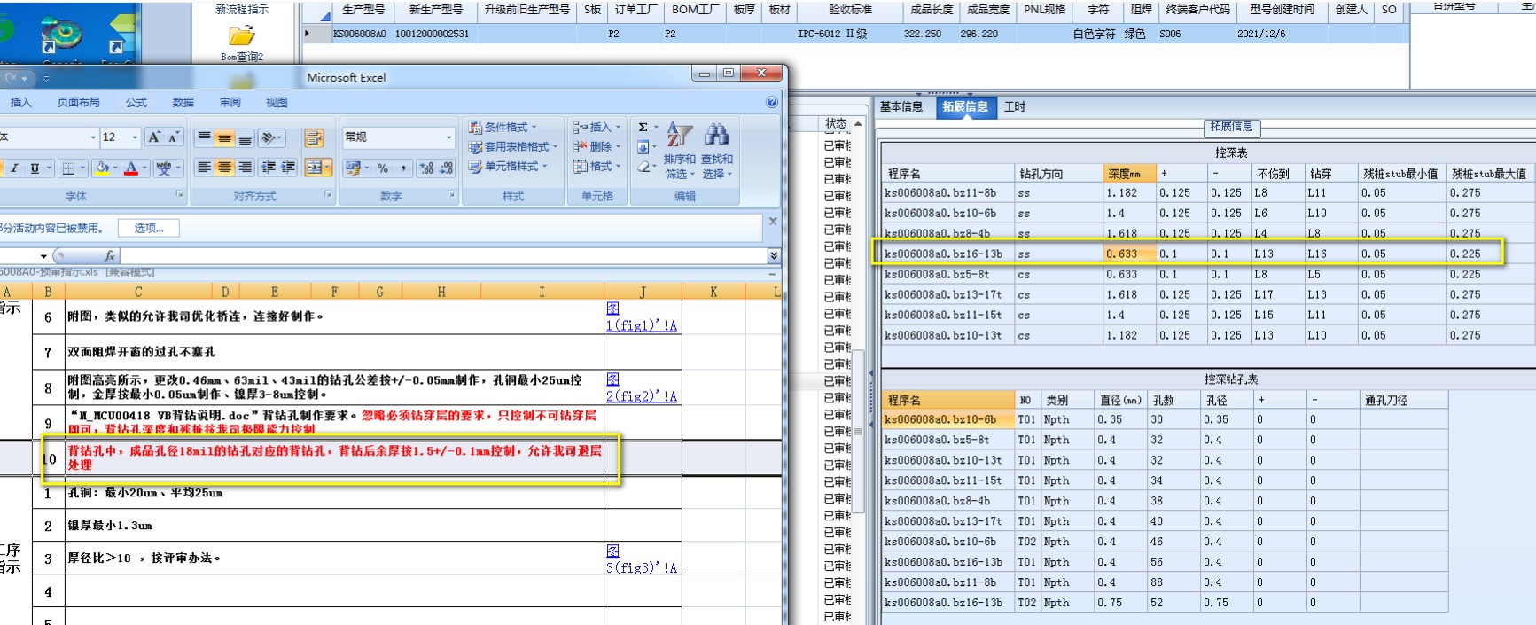Expand 单元格样式 cell styles menu
This screenshot has width=1536, height=625.
click(508, 166)
